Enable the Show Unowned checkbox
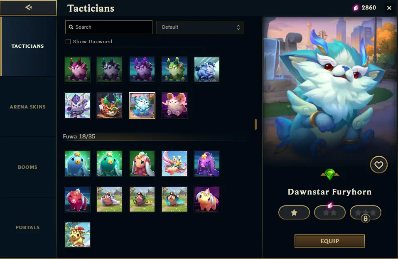 [x=68, y=42]
